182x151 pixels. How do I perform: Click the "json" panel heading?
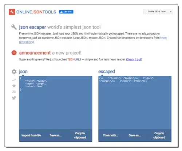click(x=23, y=72)
